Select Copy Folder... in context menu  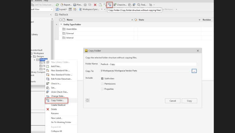tap(57, 100)
